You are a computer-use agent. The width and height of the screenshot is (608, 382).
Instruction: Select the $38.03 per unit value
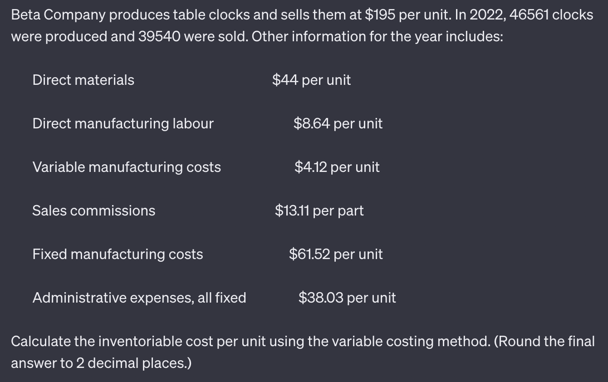(x=348, y=298)
